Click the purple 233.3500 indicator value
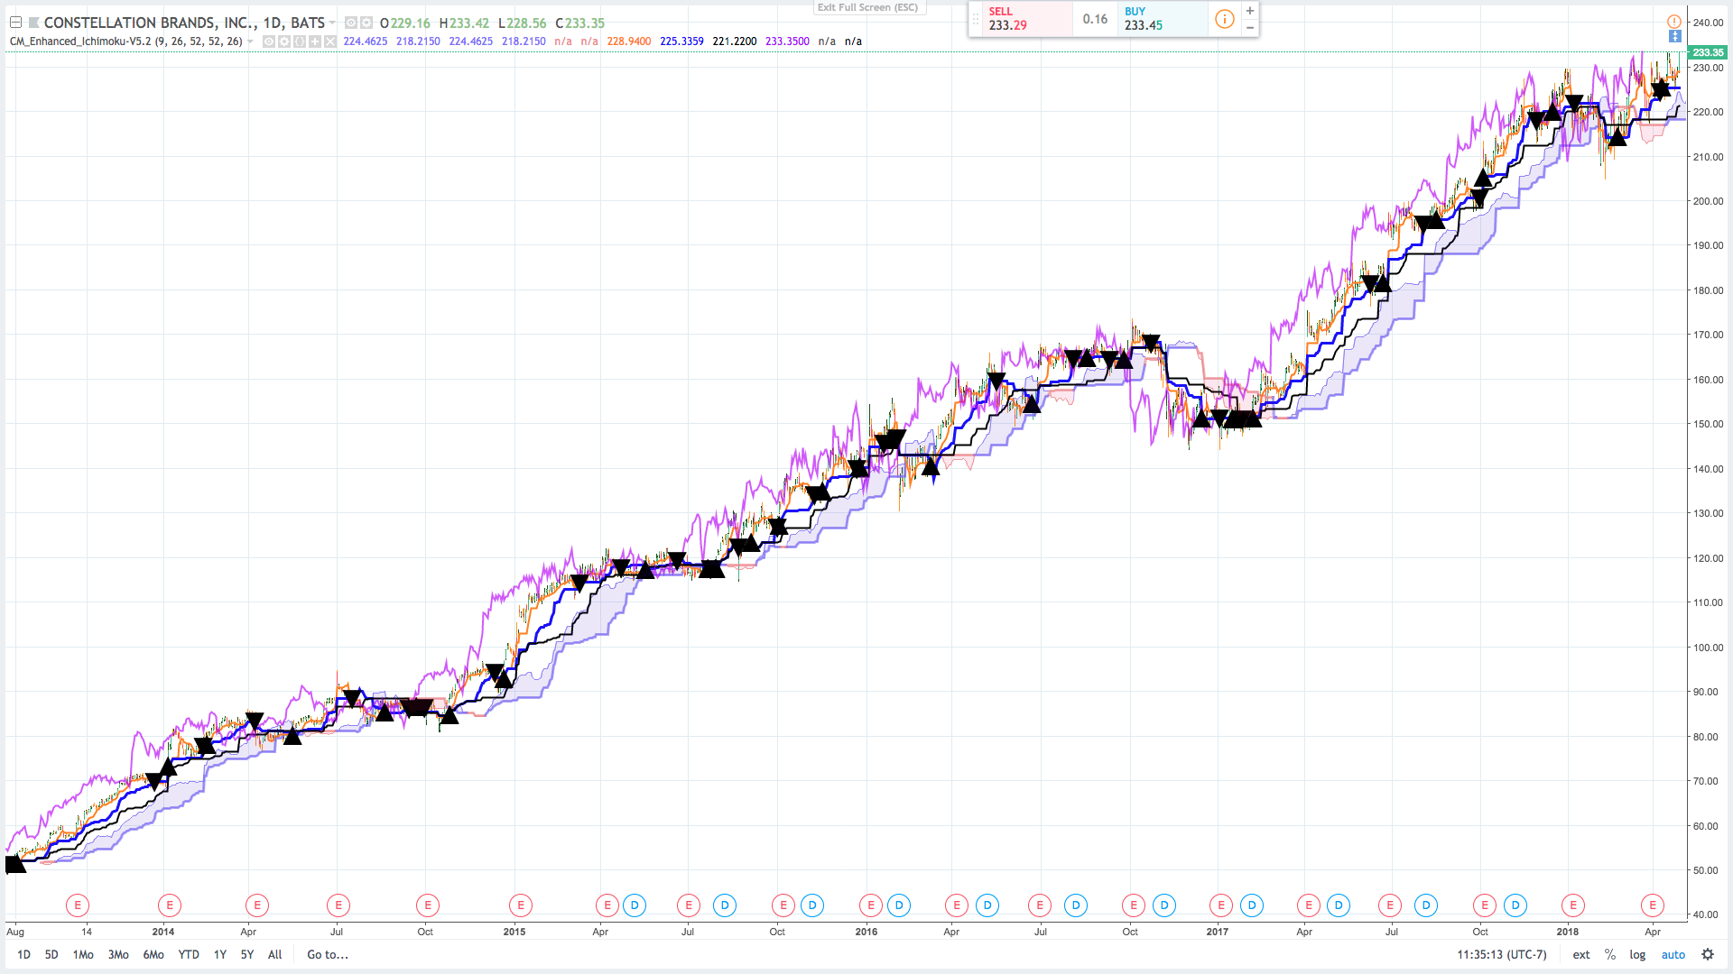The height and width of the screenshot is (974, 1733). 787,41
